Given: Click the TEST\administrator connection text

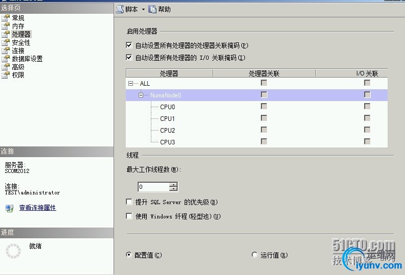Looking at the screenshot, I should 32,192.
